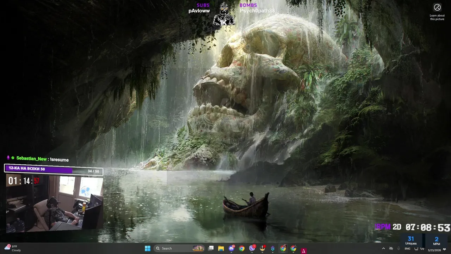Open the calendar via date 3/23/2026
Screen dimensions: 451x254
[x=434, y=250]
